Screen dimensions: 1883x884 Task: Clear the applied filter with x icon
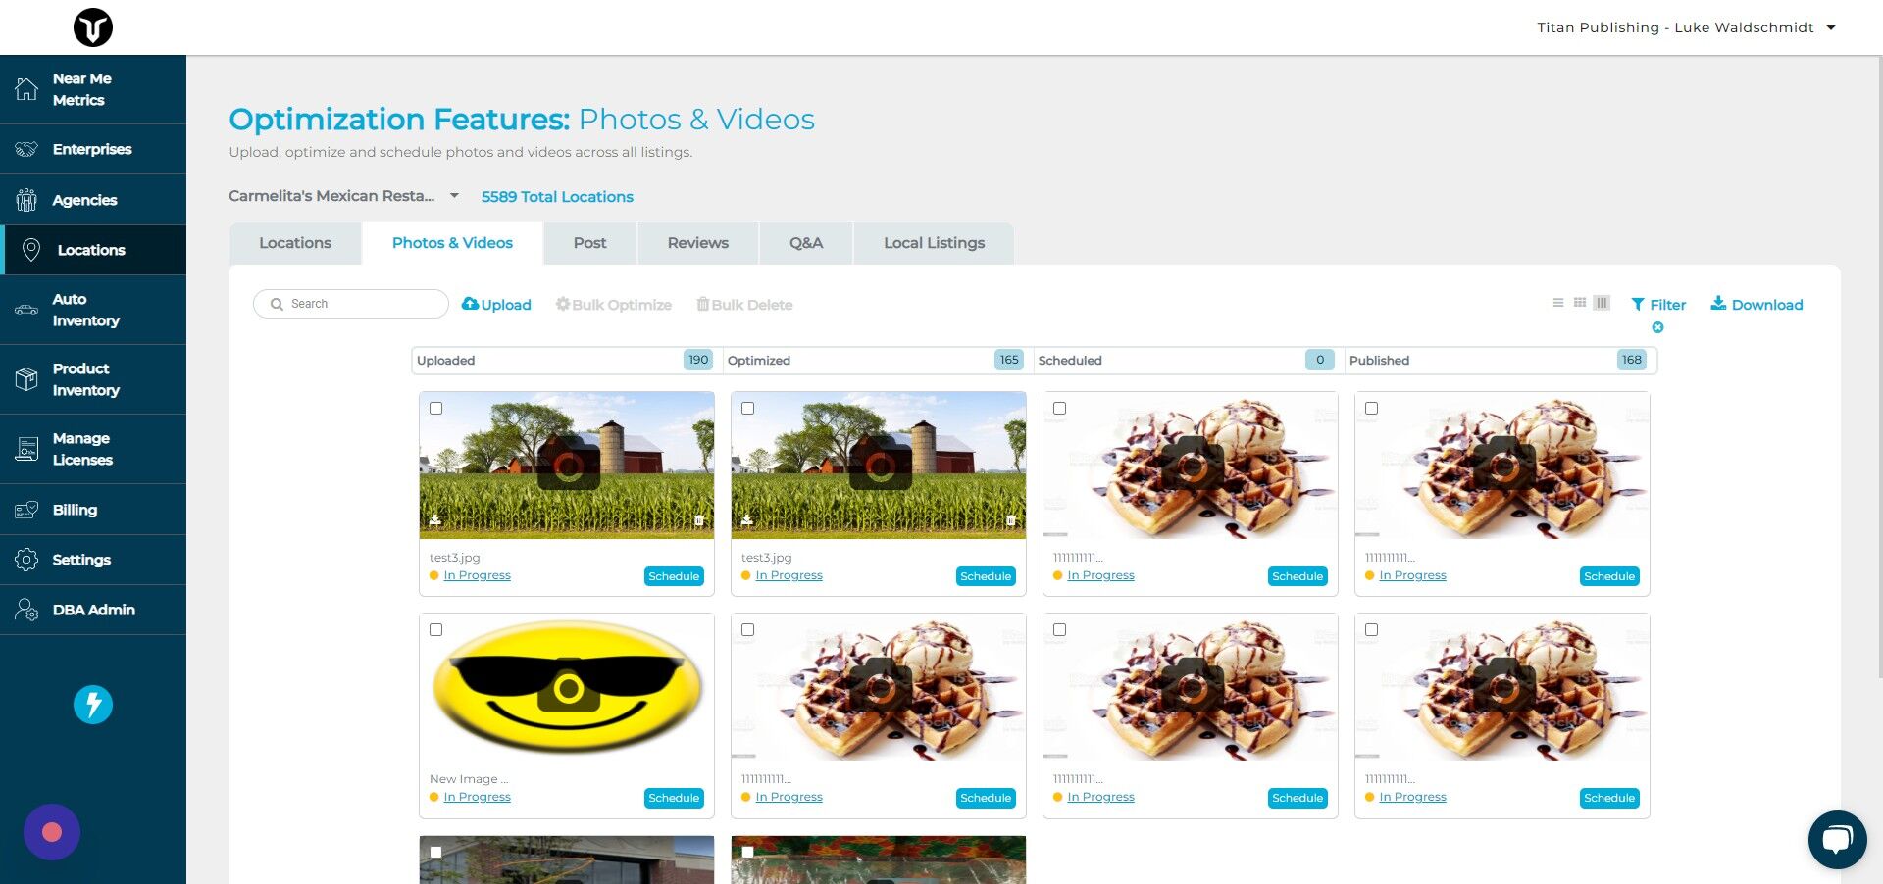click(x=1657, y=327)
